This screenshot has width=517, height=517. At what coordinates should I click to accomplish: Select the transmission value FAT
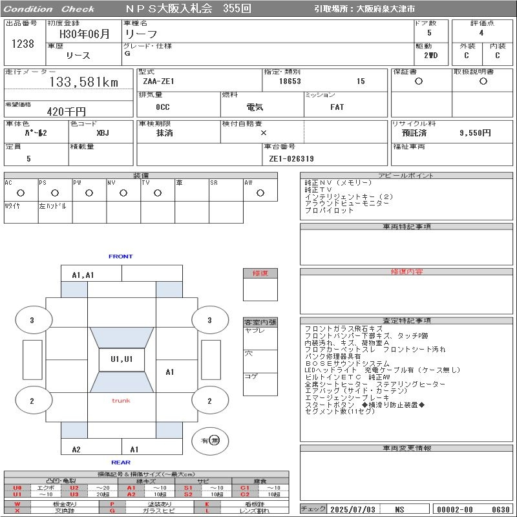coord(337,107)
